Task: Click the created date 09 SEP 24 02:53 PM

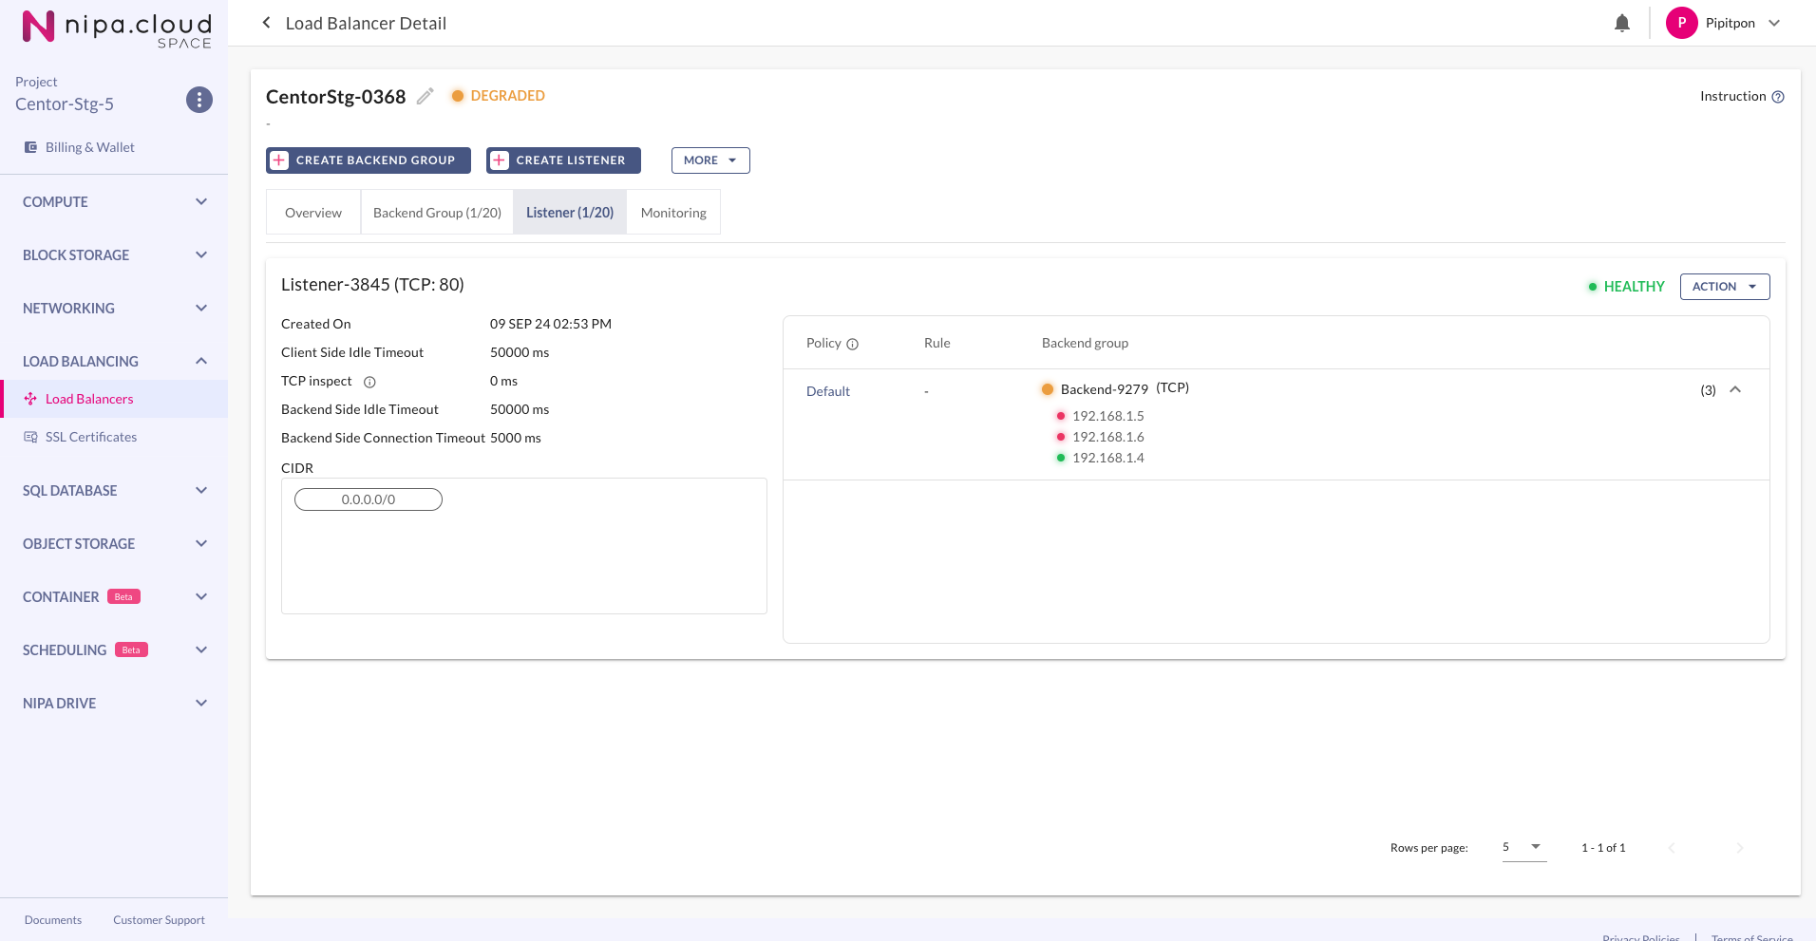Action: pyautogui.click(x=551, y=324)
